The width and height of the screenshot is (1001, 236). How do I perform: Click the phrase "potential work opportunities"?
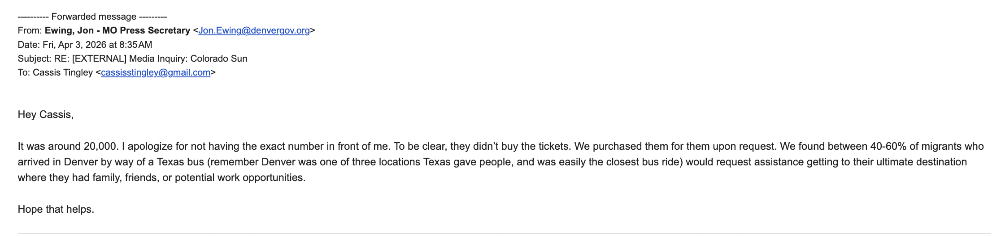[239, 177]
